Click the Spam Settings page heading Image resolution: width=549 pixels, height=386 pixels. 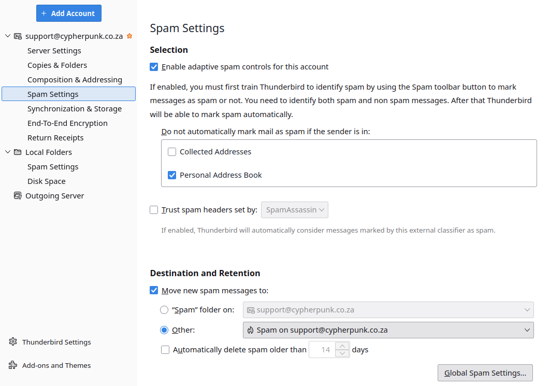click(x=187, y=28)
